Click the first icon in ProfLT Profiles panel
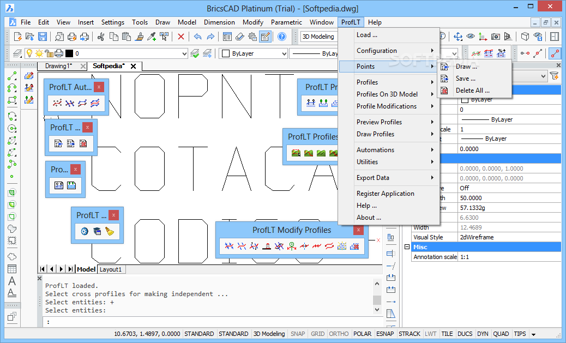The height and width of the screenshot is (343, 566). (296, 153)
